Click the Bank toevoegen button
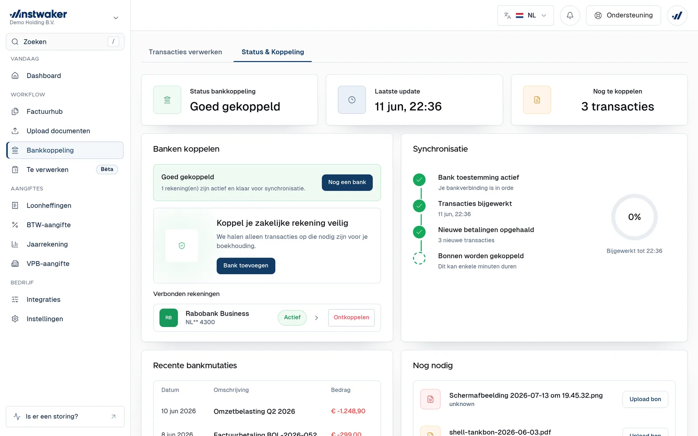698x436 pixels. pyautogui.click(x=246, y=266)
